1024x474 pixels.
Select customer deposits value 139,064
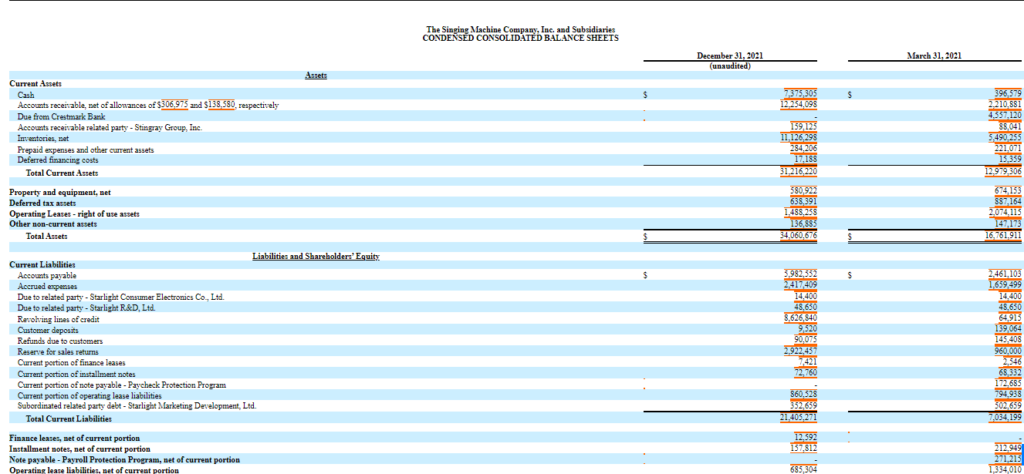click(x=1006, y=328)
